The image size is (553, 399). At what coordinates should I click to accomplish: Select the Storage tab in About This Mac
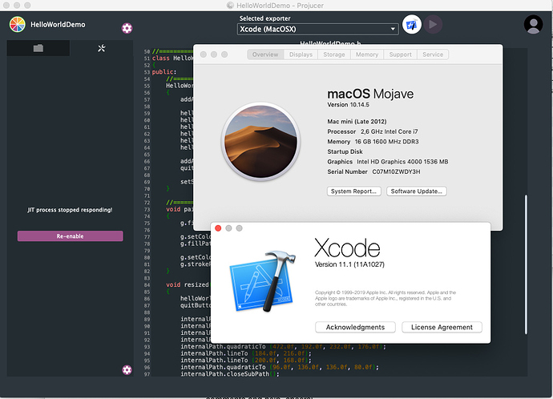pos(334,54)
